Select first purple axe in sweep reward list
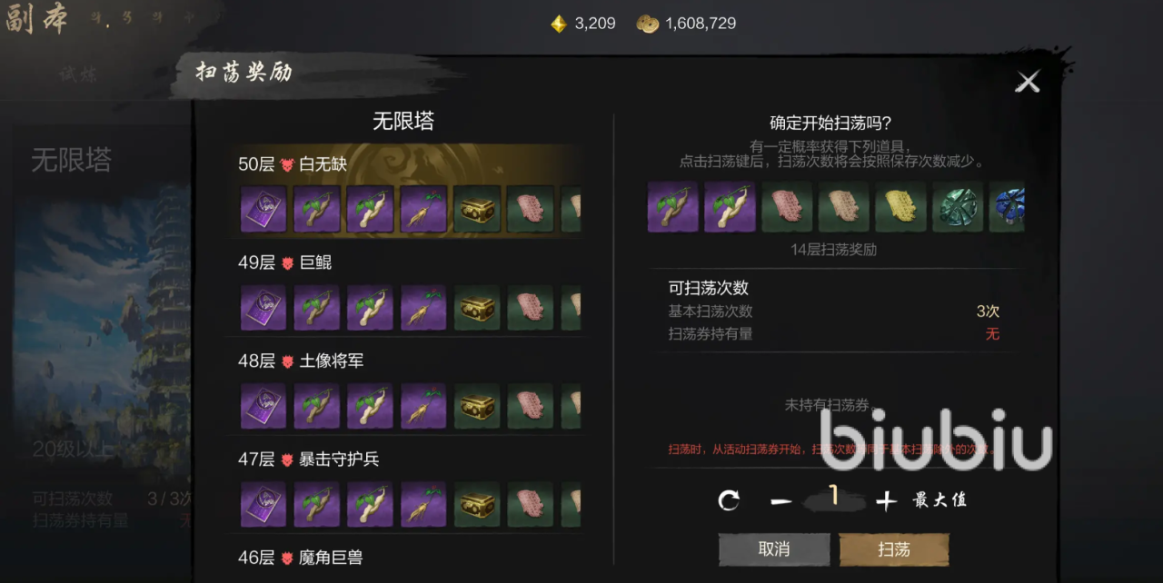 (673, 206)
